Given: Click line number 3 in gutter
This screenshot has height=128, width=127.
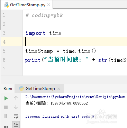Looking at the screenshot, I should coord(4,33).
